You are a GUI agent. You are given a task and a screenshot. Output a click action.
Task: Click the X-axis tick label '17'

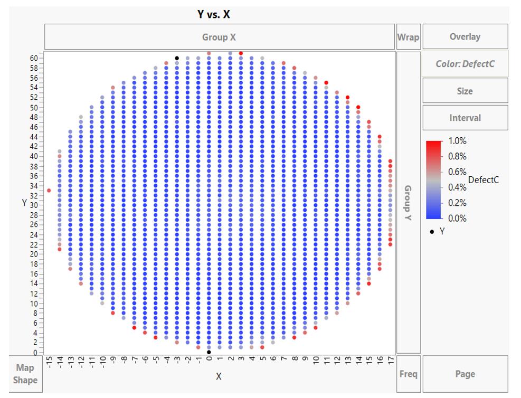click(x=391, y=361)
